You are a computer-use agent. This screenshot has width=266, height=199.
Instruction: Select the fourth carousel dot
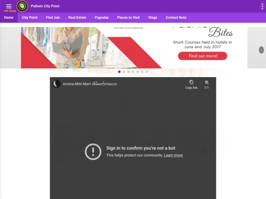tap(133, 72)
